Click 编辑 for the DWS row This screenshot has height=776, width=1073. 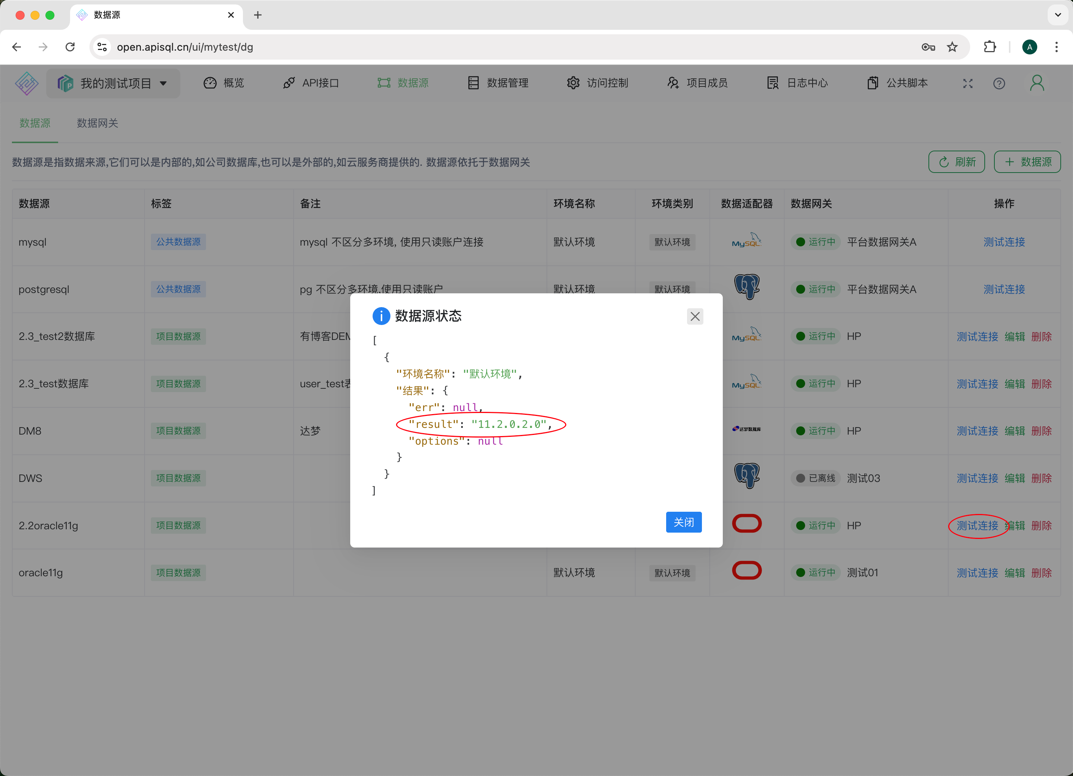(x=1015, y=478)
